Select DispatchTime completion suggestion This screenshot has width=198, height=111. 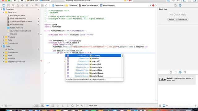tap(93, 70)
